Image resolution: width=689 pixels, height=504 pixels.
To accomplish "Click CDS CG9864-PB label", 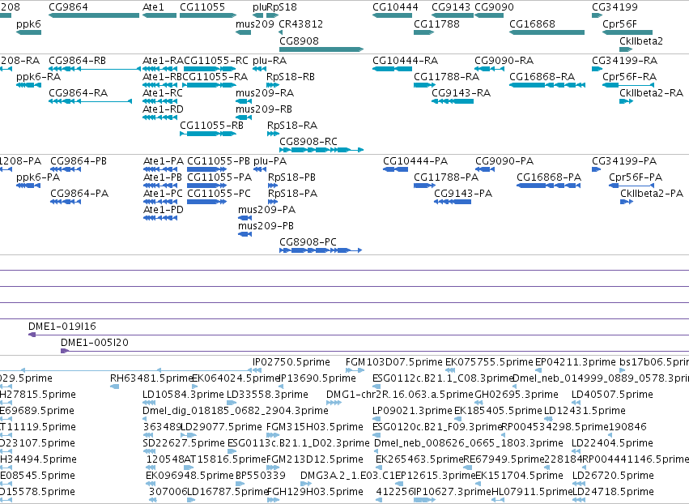I will pyautogui.click(x=79, y=161).
